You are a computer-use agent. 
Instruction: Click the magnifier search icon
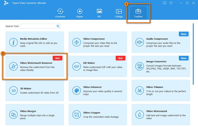tap(58, 26)
